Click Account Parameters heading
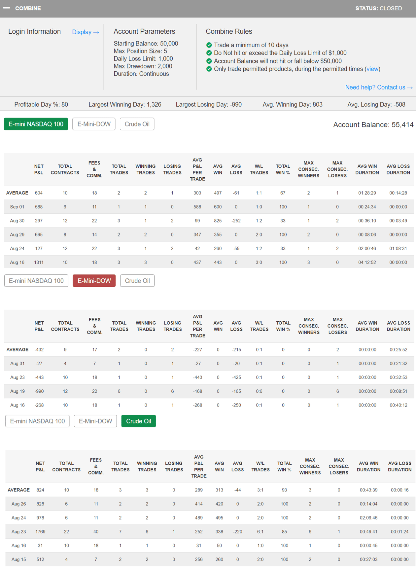Image resolution: width=417 pixels, height=573 pixels. click(x=144, y=31)
